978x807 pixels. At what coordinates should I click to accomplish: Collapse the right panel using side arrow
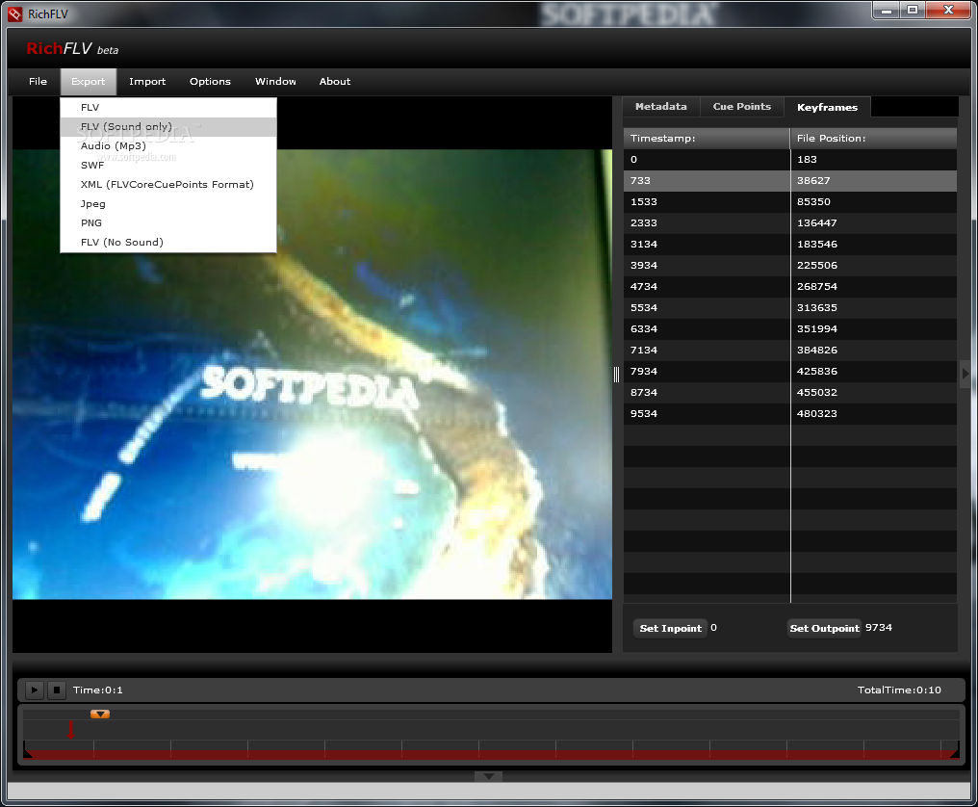[x=965, y=374]
